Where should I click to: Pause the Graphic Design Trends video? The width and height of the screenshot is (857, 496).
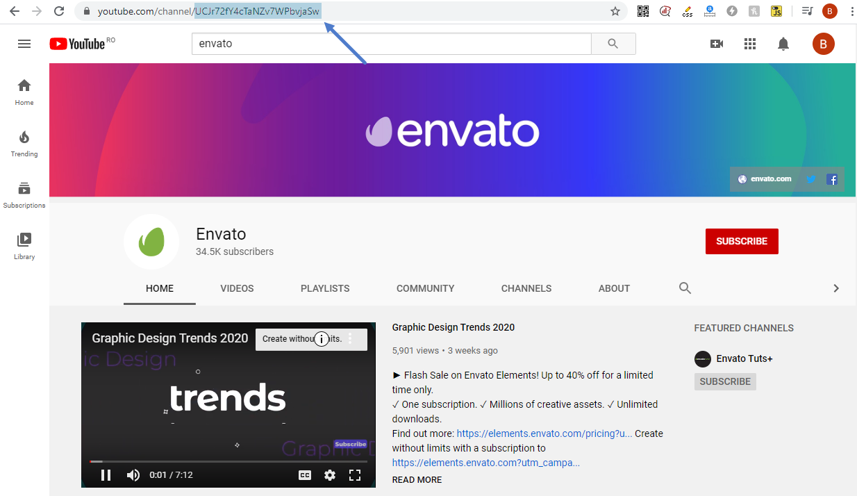point(106,475)
